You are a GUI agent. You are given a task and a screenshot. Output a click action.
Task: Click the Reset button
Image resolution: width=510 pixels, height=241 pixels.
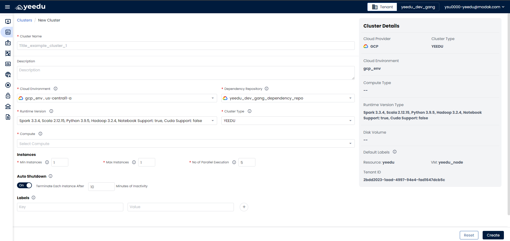click(469, 235)
